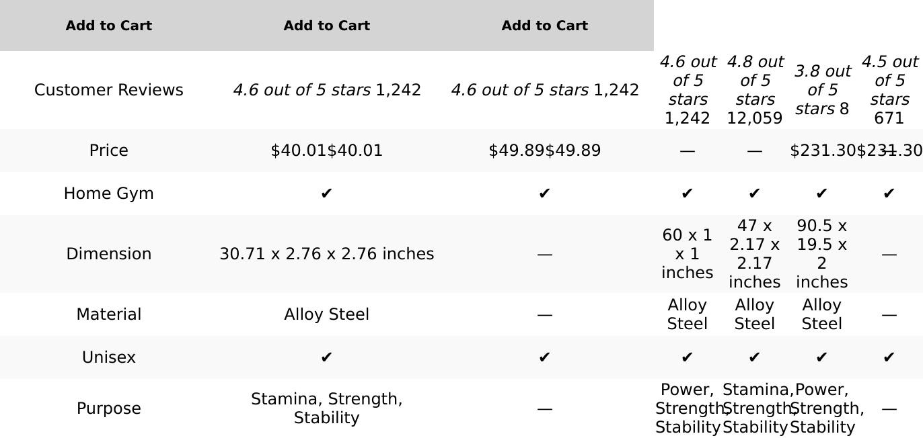
Task: Click Add to Cart above the $40.01 price
Action: [326, 26]
